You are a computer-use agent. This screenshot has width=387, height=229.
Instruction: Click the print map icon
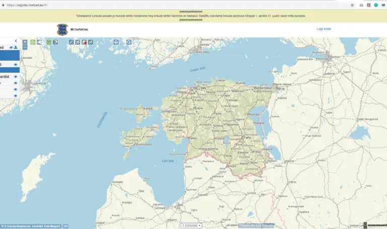pos(116,42)
